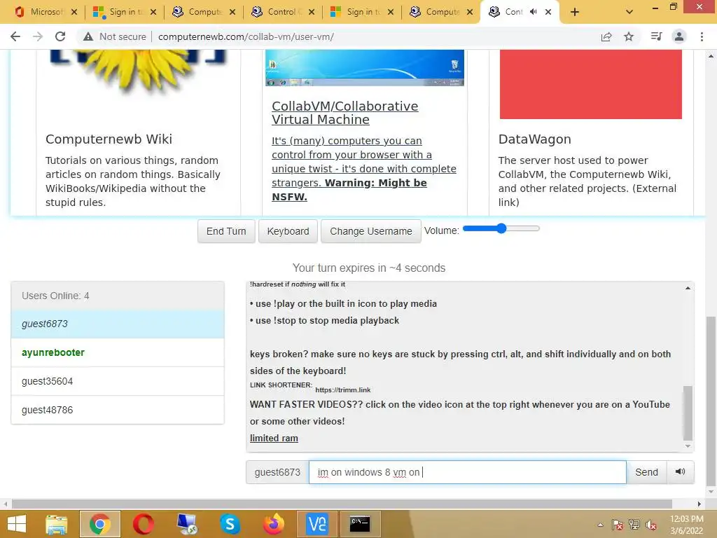Open the Windows Start button
Image resolution: width=717 pixels, height=538 pixels.
(x=17, y=524)
